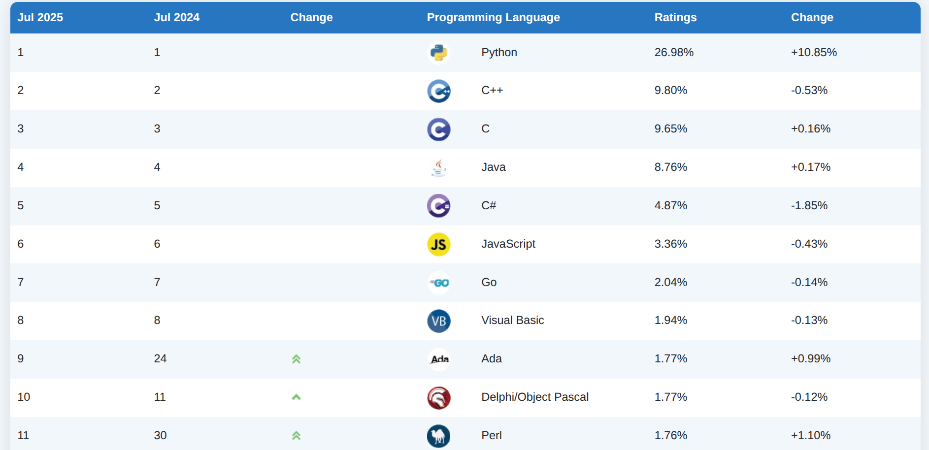929x450 pixels.
Task: Click the JavaScript JS logo
Action: [x=438, y=244]
